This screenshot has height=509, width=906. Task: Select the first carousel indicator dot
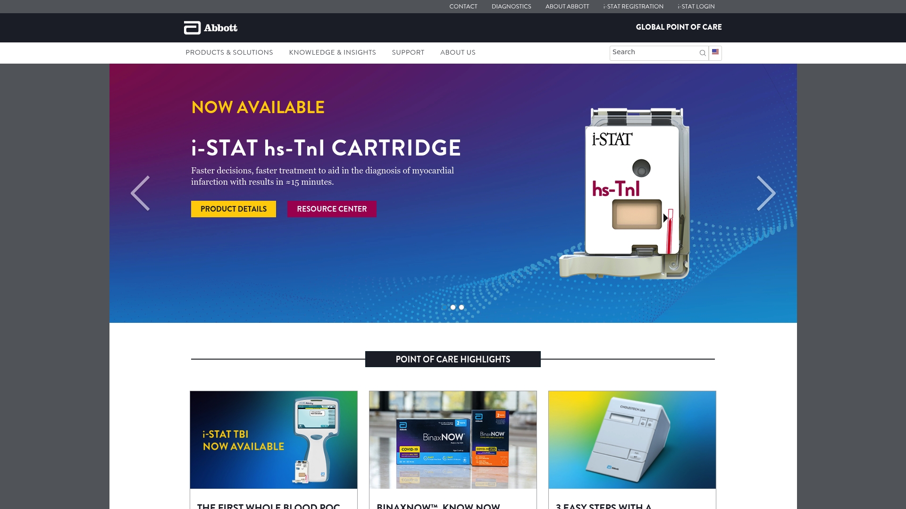(453, 307)
